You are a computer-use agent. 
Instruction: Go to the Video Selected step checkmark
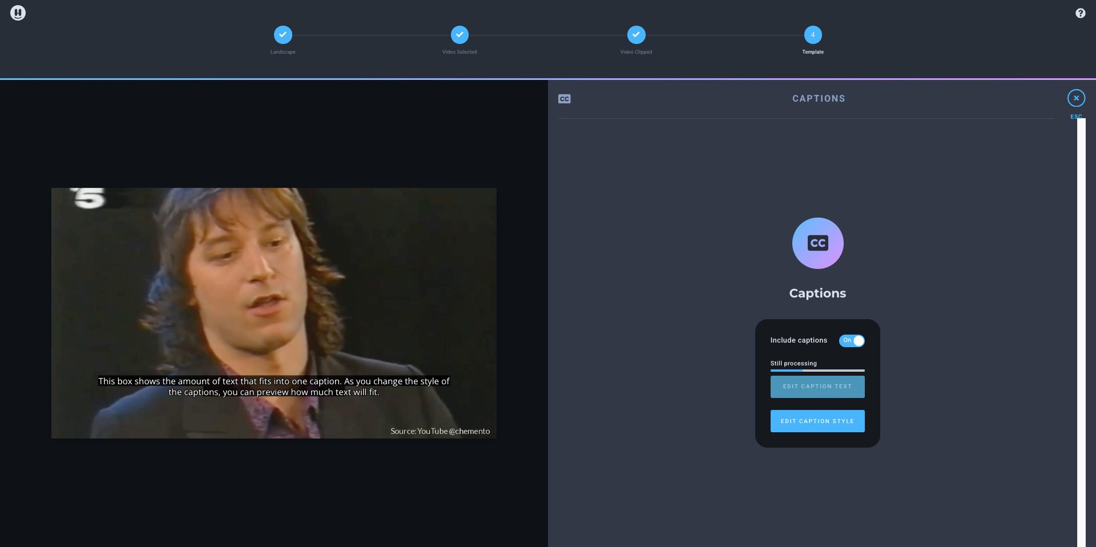460,35
